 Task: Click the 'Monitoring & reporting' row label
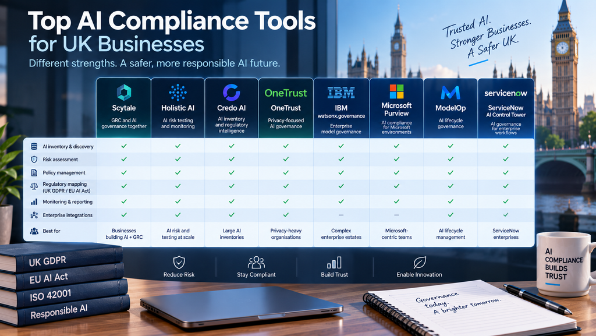(x=68, y=202)
